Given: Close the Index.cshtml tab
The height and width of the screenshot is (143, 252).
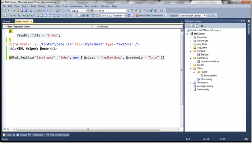Looking at the screenshot, I should 32,21.
